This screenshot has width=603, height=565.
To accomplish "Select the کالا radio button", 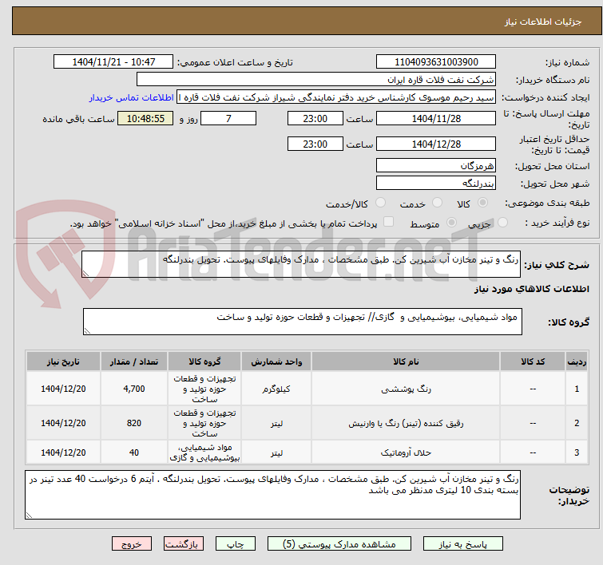I will 482,203.
